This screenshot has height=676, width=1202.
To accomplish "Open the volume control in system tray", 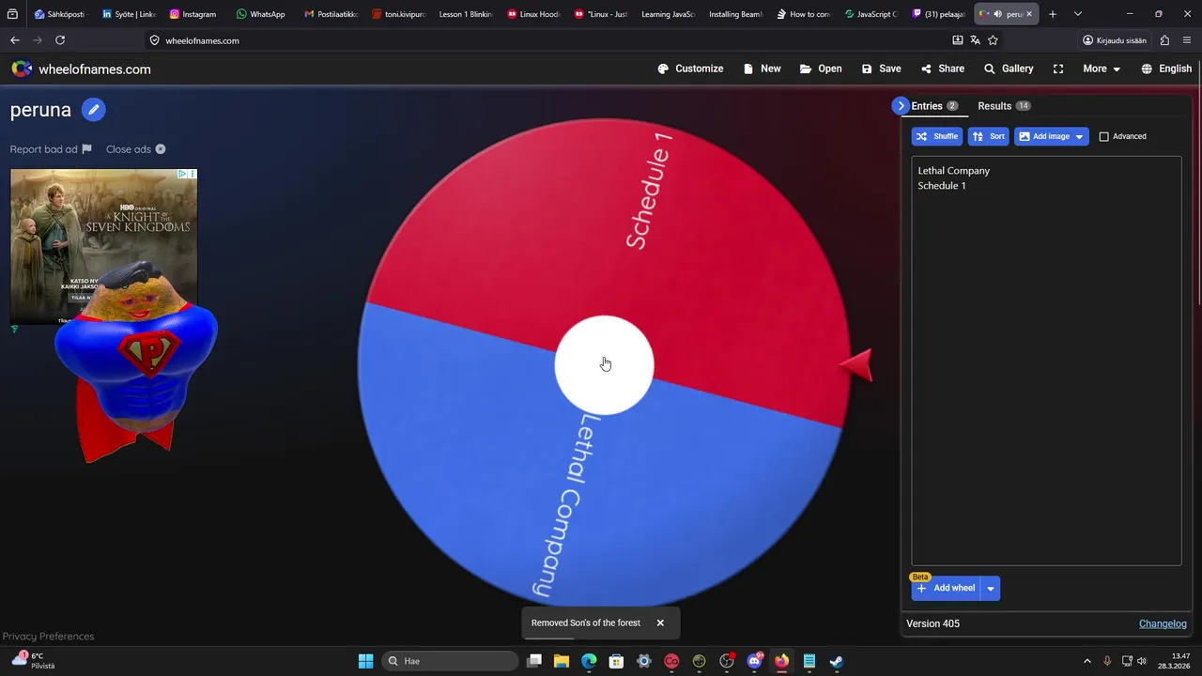I will click(1142, 661).
